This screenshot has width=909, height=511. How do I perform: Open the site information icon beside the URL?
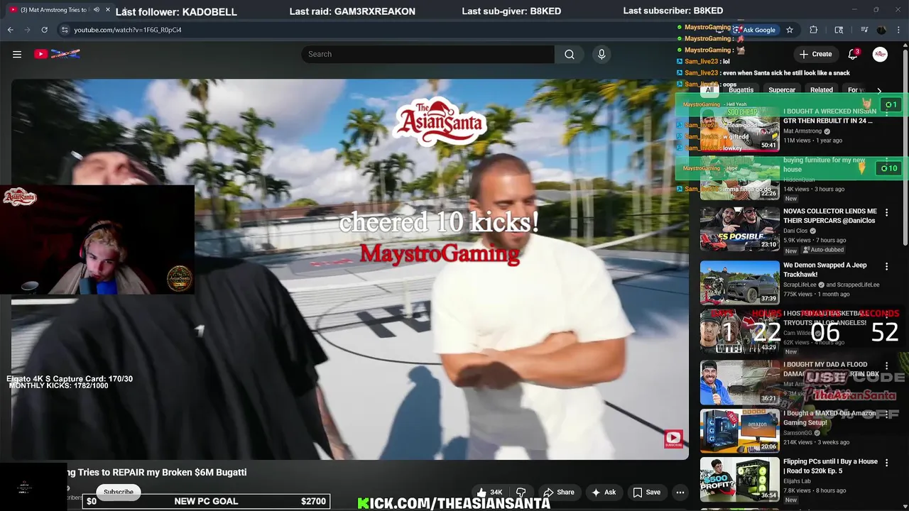pos(64,30)
